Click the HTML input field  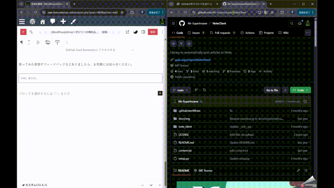tap(91, 78)
